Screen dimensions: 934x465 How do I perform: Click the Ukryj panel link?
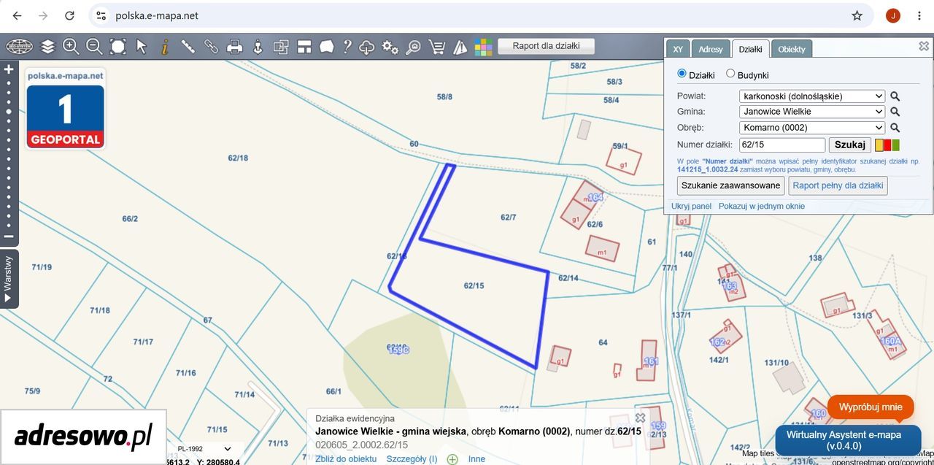tap(691, 207)
